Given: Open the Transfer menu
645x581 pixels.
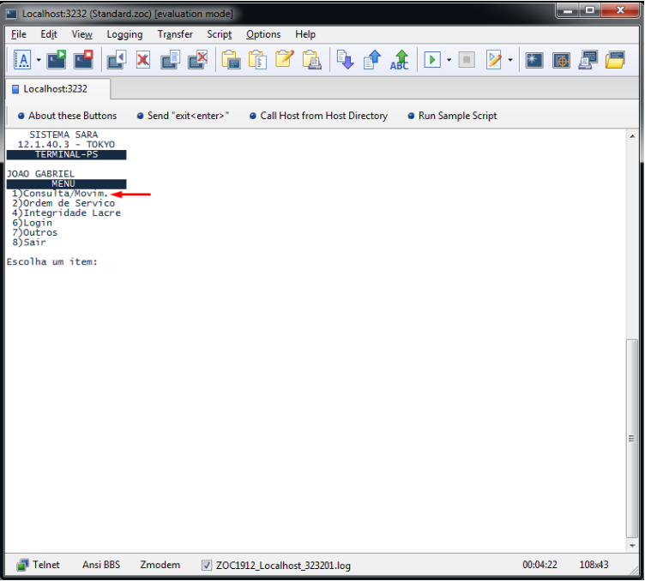Looking at the screenshot, I should [x=175, y=34].
